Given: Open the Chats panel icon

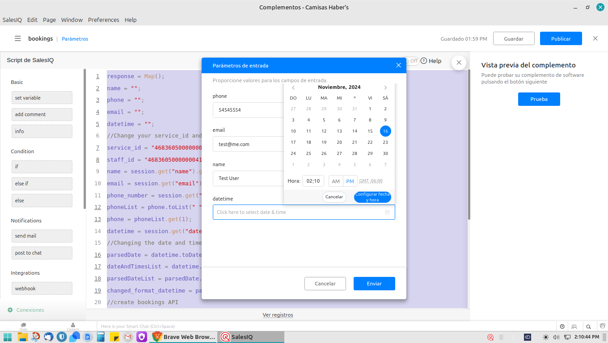Looking at the screenshot, I should click(23, 326).
